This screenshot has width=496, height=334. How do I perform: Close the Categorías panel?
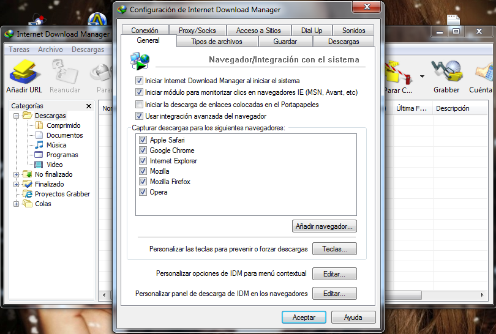tap(89, 106)
